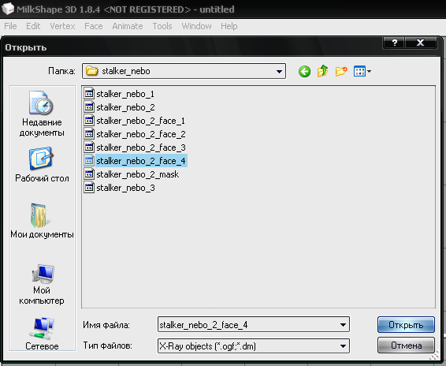Click the stalker_nebo_2_mask file icon

89,174
